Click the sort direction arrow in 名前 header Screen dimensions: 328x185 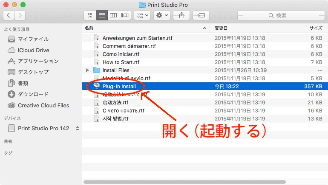point(204,28)
